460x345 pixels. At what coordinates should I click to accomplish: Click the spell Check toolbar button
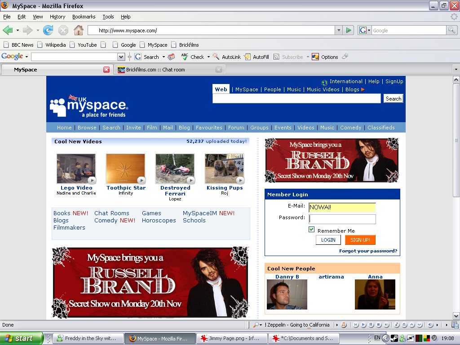click(192, 57)
